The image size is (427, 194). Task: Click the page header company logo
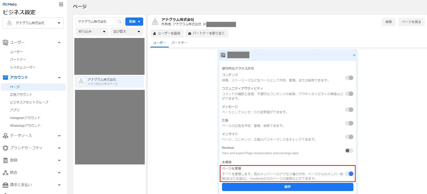point(155,22)
